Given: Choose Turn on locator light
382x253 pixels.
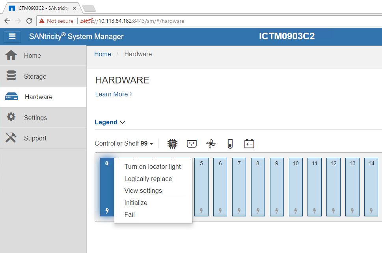Looking at the screenshot, I should pos(153,167).
